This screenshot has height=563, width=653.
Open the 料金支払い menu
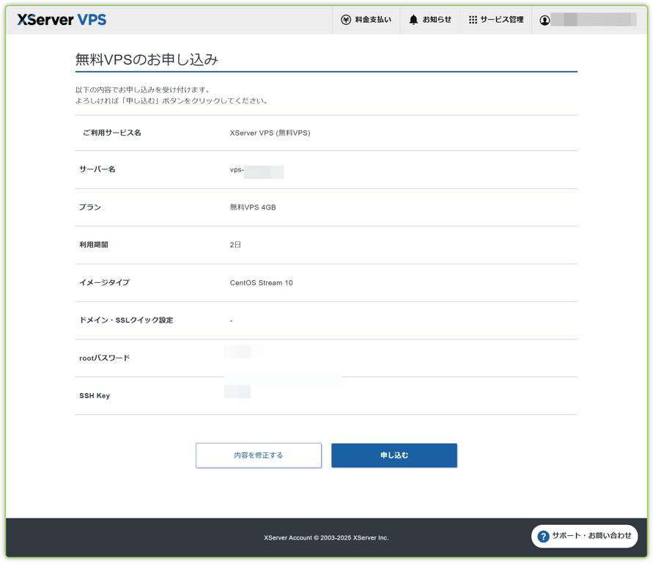[x=366, y=20]
